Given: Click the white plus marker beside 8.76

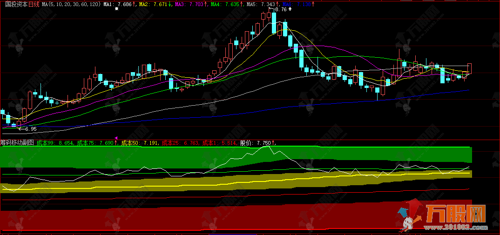Looking at the screenshot, I should tap(290, 9).
